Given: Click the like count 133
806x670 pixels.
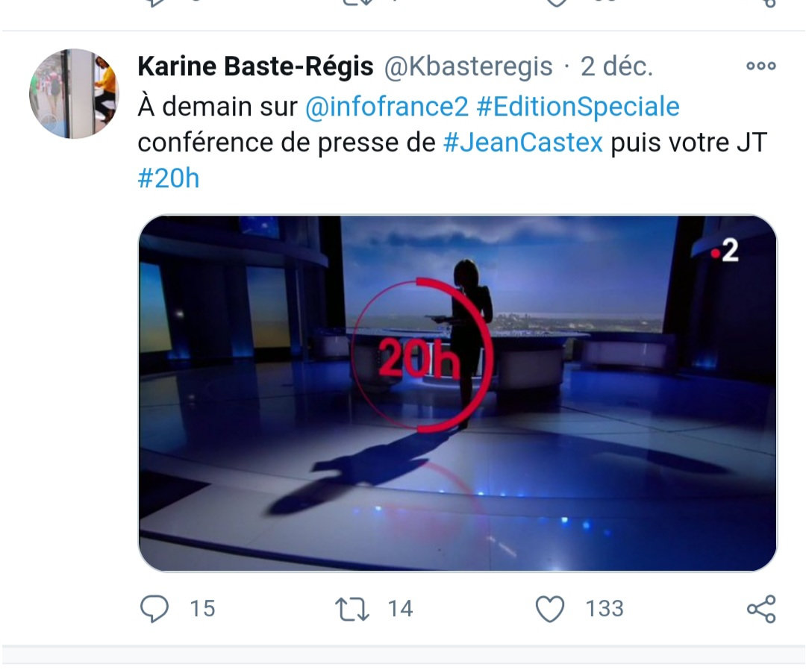Looking at the screenshot, I should [x=604, y=609].
